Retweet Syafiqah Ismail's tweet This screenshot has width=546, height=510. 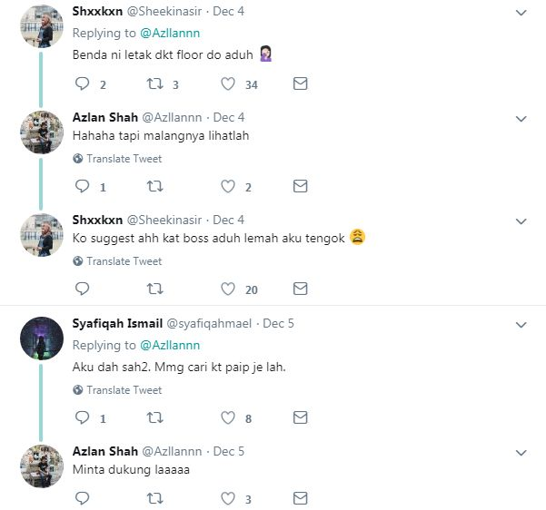pyautogui.click(x=154, y=418)
